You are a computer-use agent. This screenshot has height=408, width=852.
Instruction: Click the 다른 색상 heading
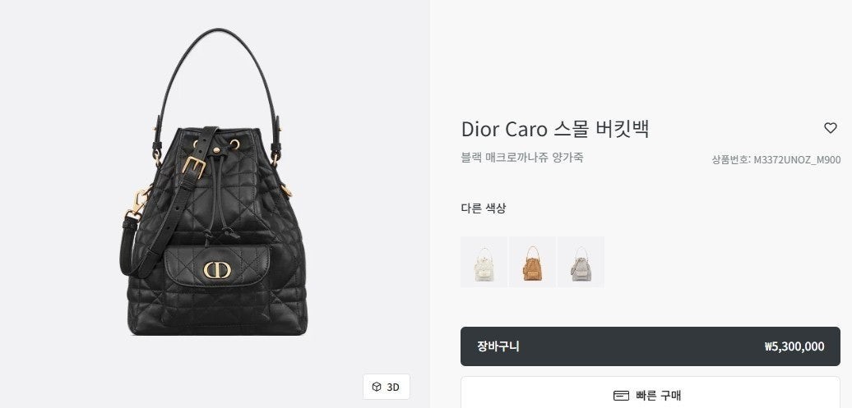(x=483, y=209)
